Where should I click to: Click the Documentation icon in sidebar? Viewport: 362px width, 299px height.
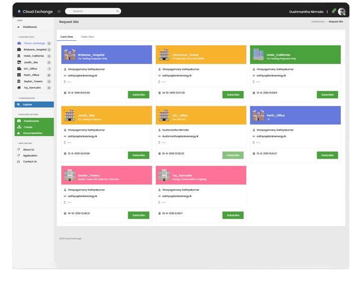click(x=19, y=133)
